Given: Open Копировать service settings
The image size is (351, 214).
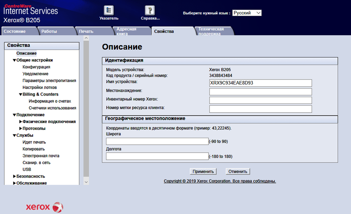Looking at the screenshot, I should tap(34, 149).
